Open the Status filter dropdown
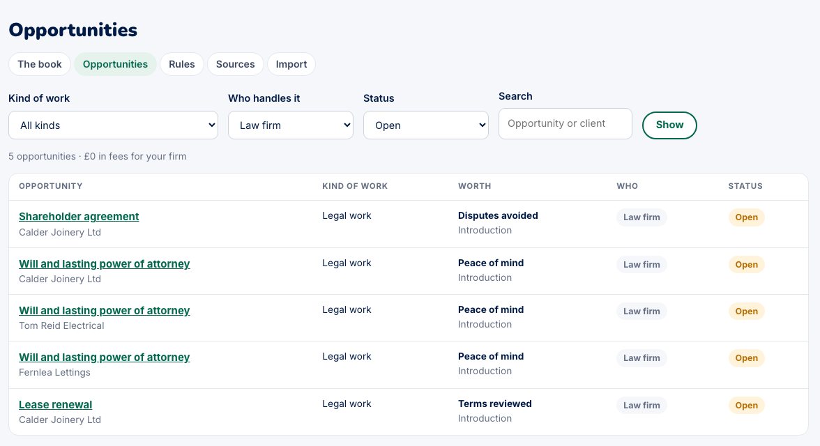Screen dimensions: 820x446 [425, 125]
